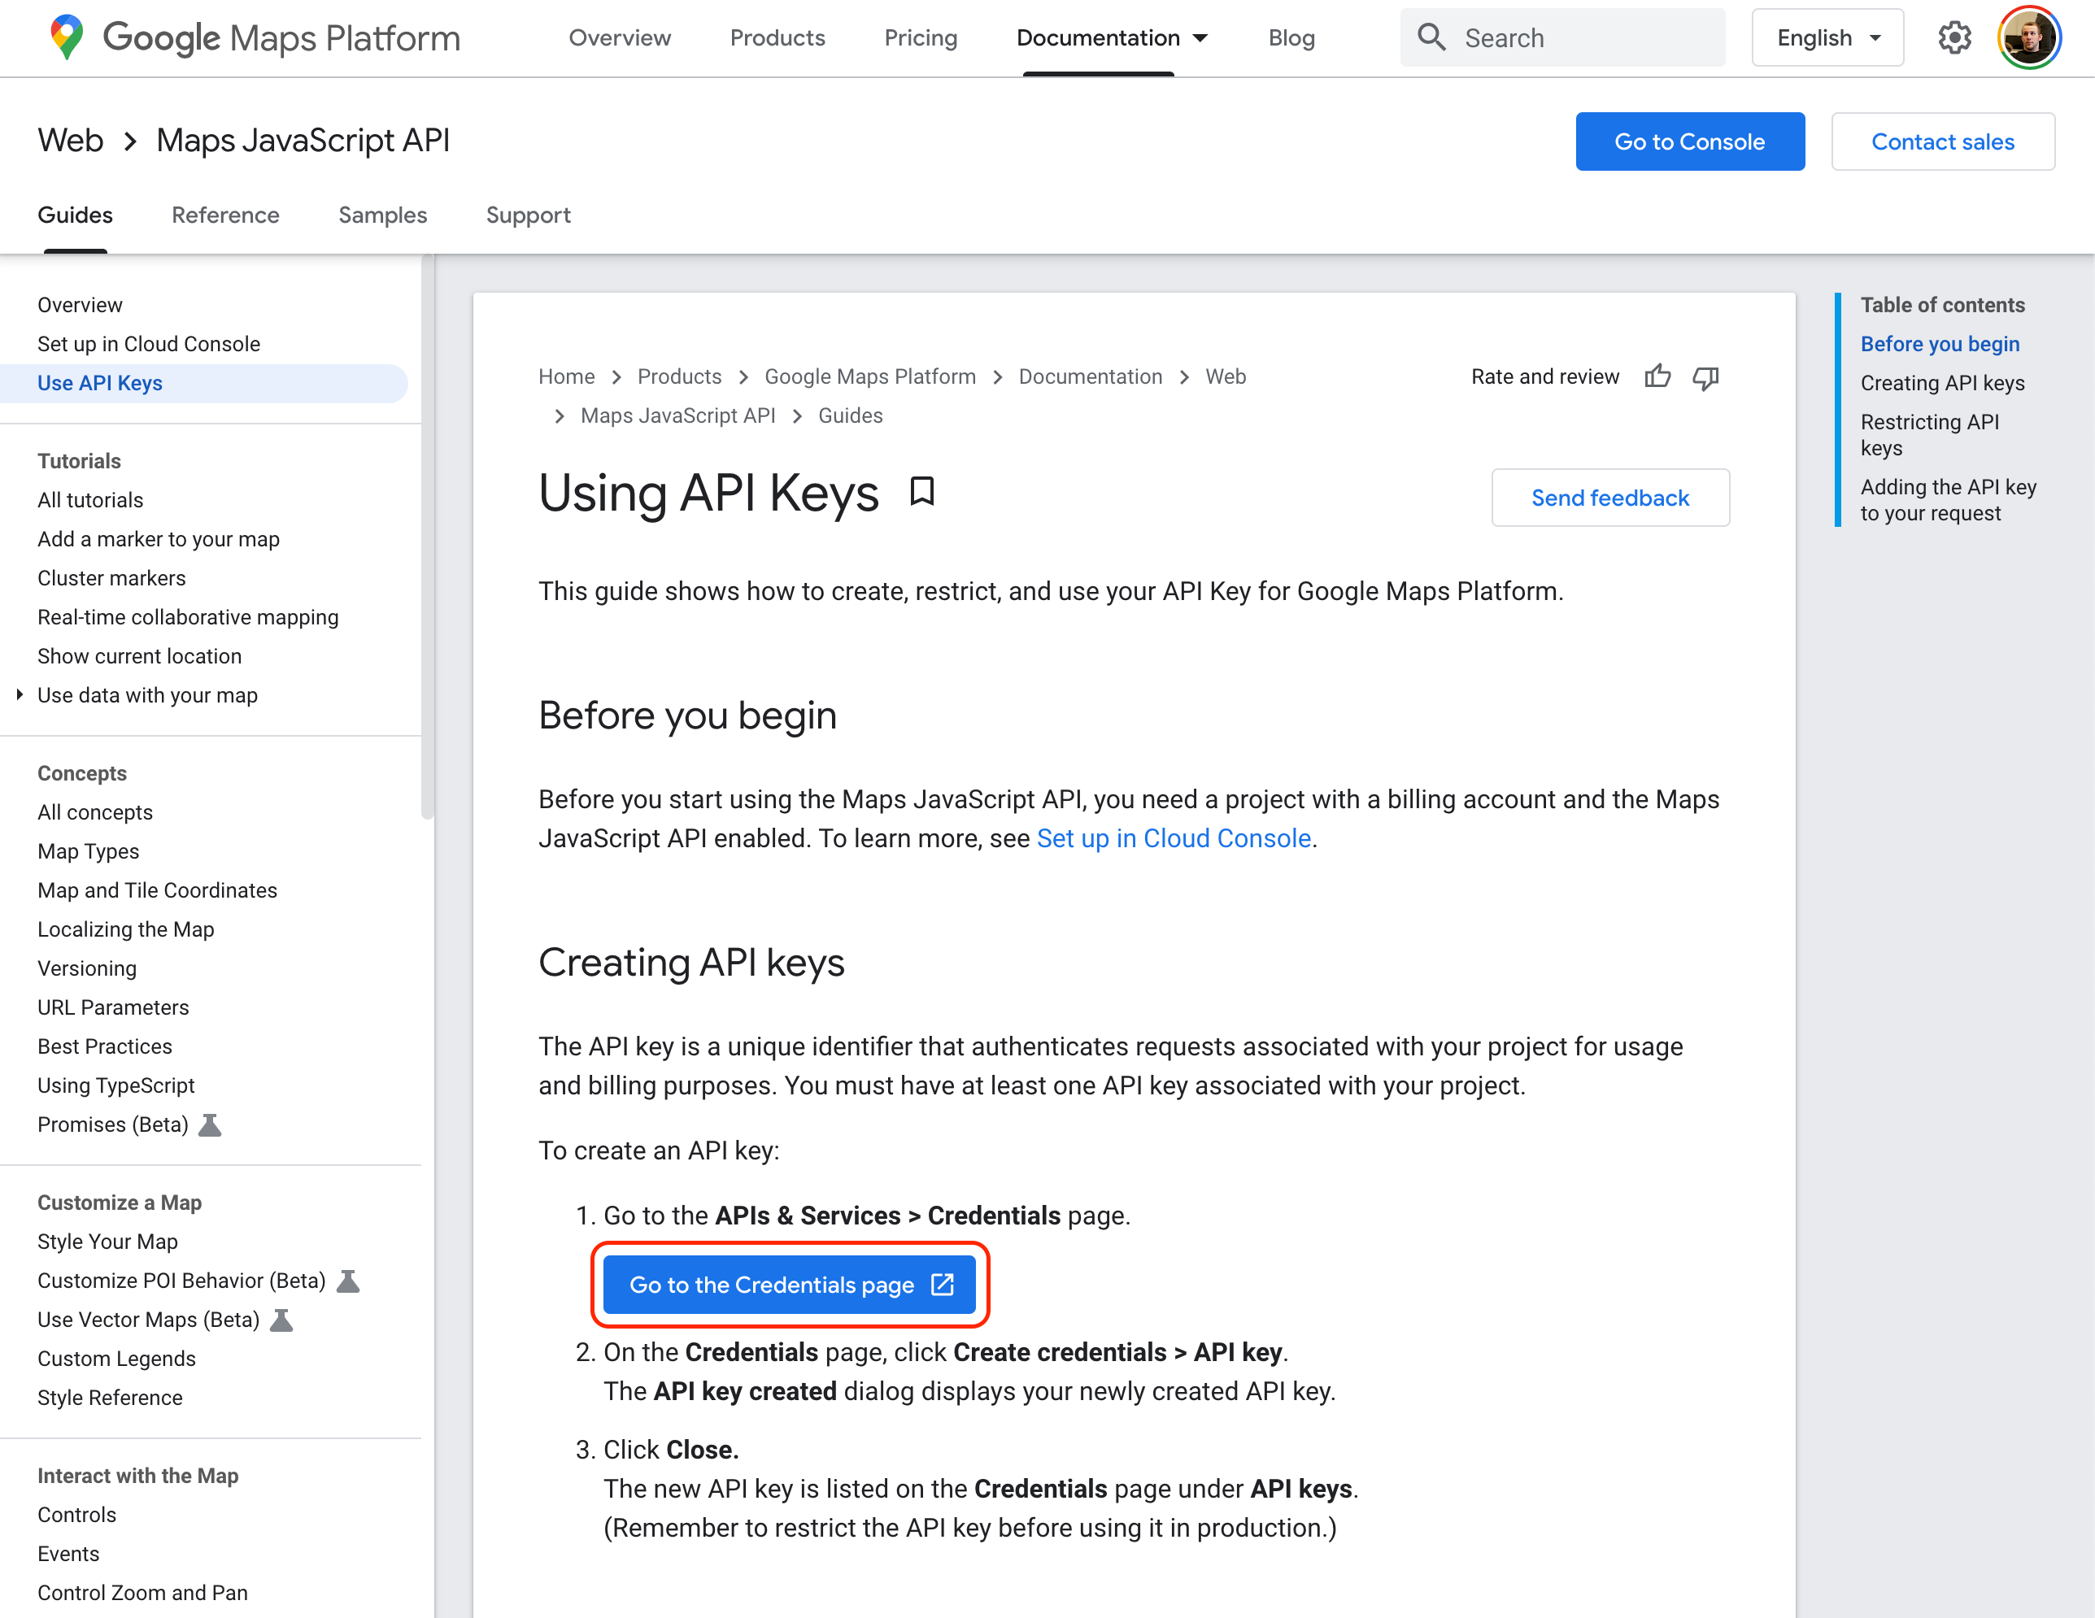Expand Use data with your map
Viewport: 2095px width, 1618px height.
coord(20,694)
